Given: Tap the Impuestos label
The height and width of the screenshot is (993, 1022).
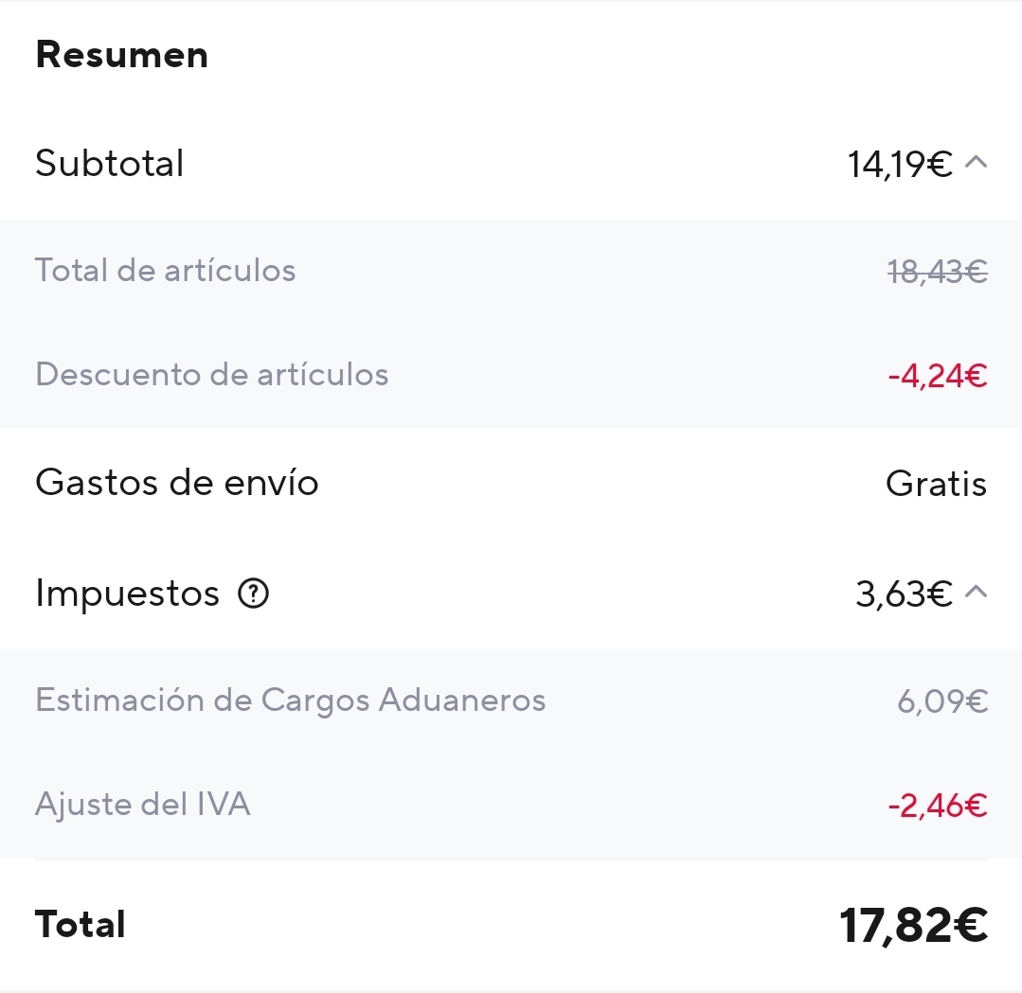Looking at the screenshot, I should (x=127, y=594).
